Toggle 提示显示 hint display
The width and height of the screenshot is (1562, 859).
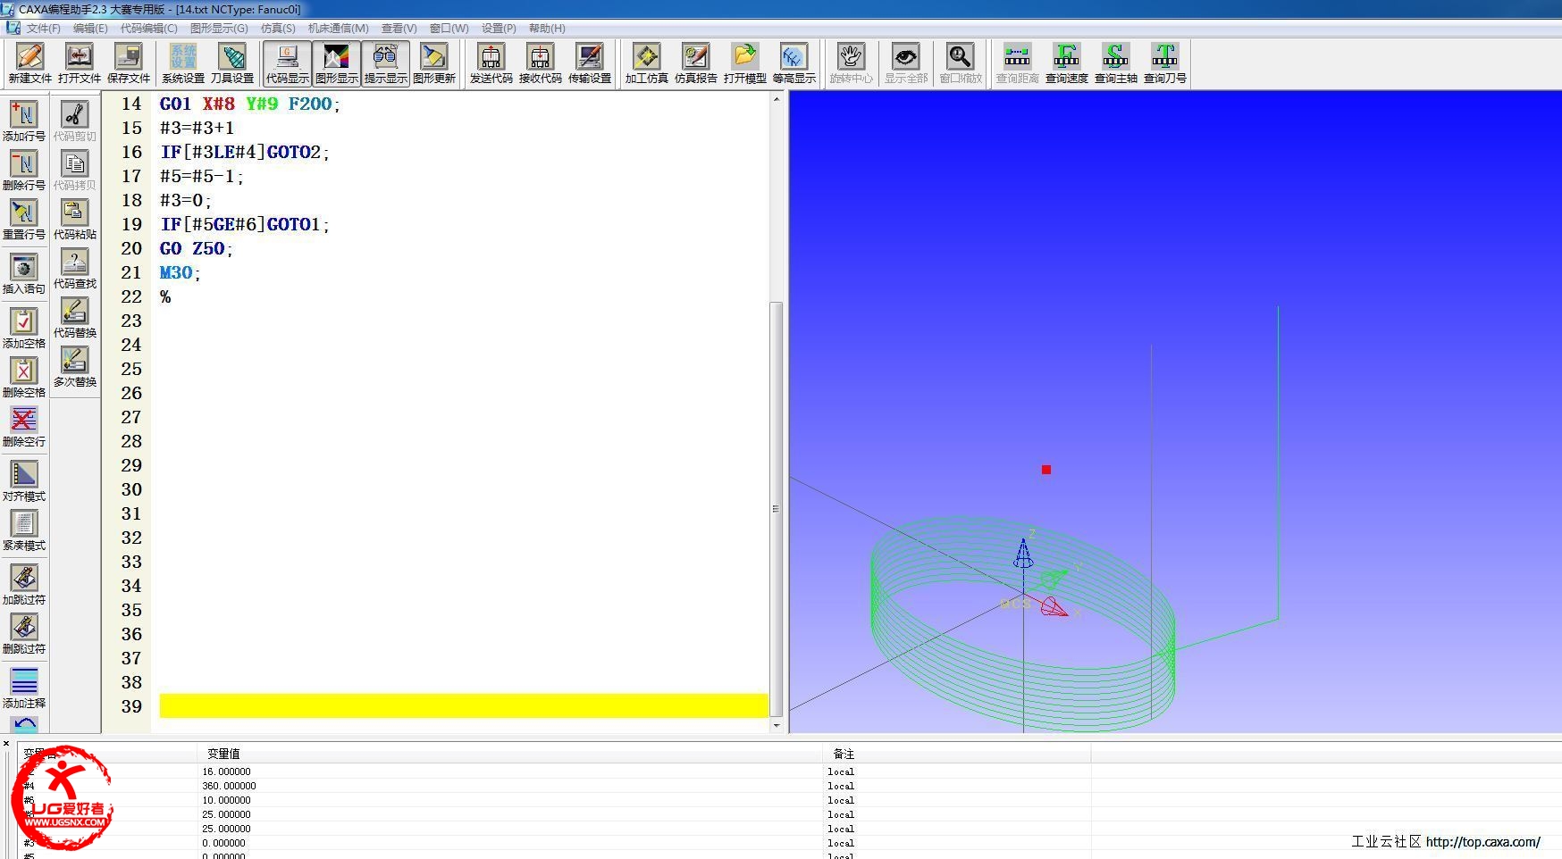[x=386, y=63]
